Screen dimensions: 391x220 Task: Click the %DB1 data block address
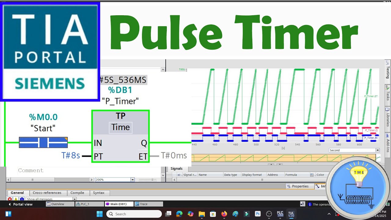[x=120, y=90]
